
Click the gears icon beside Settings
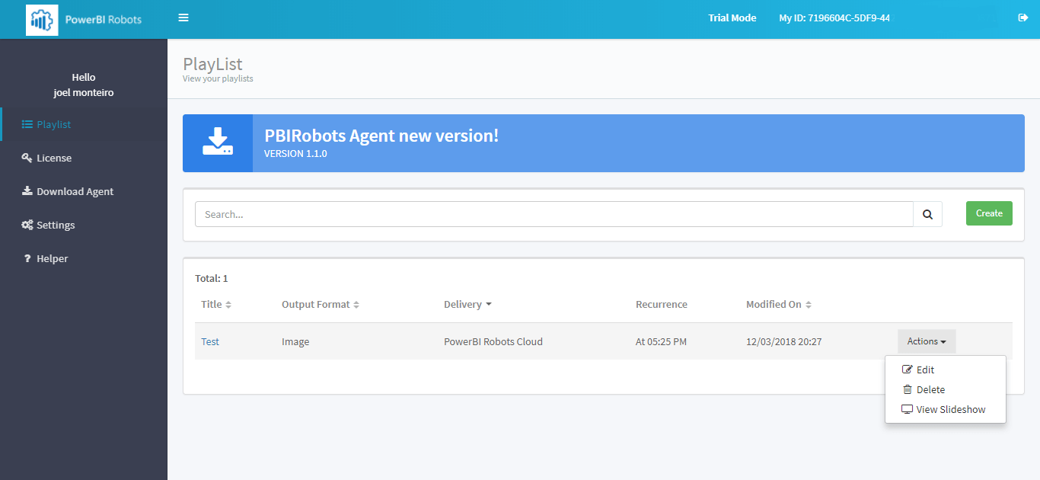[x=27, y=225]
